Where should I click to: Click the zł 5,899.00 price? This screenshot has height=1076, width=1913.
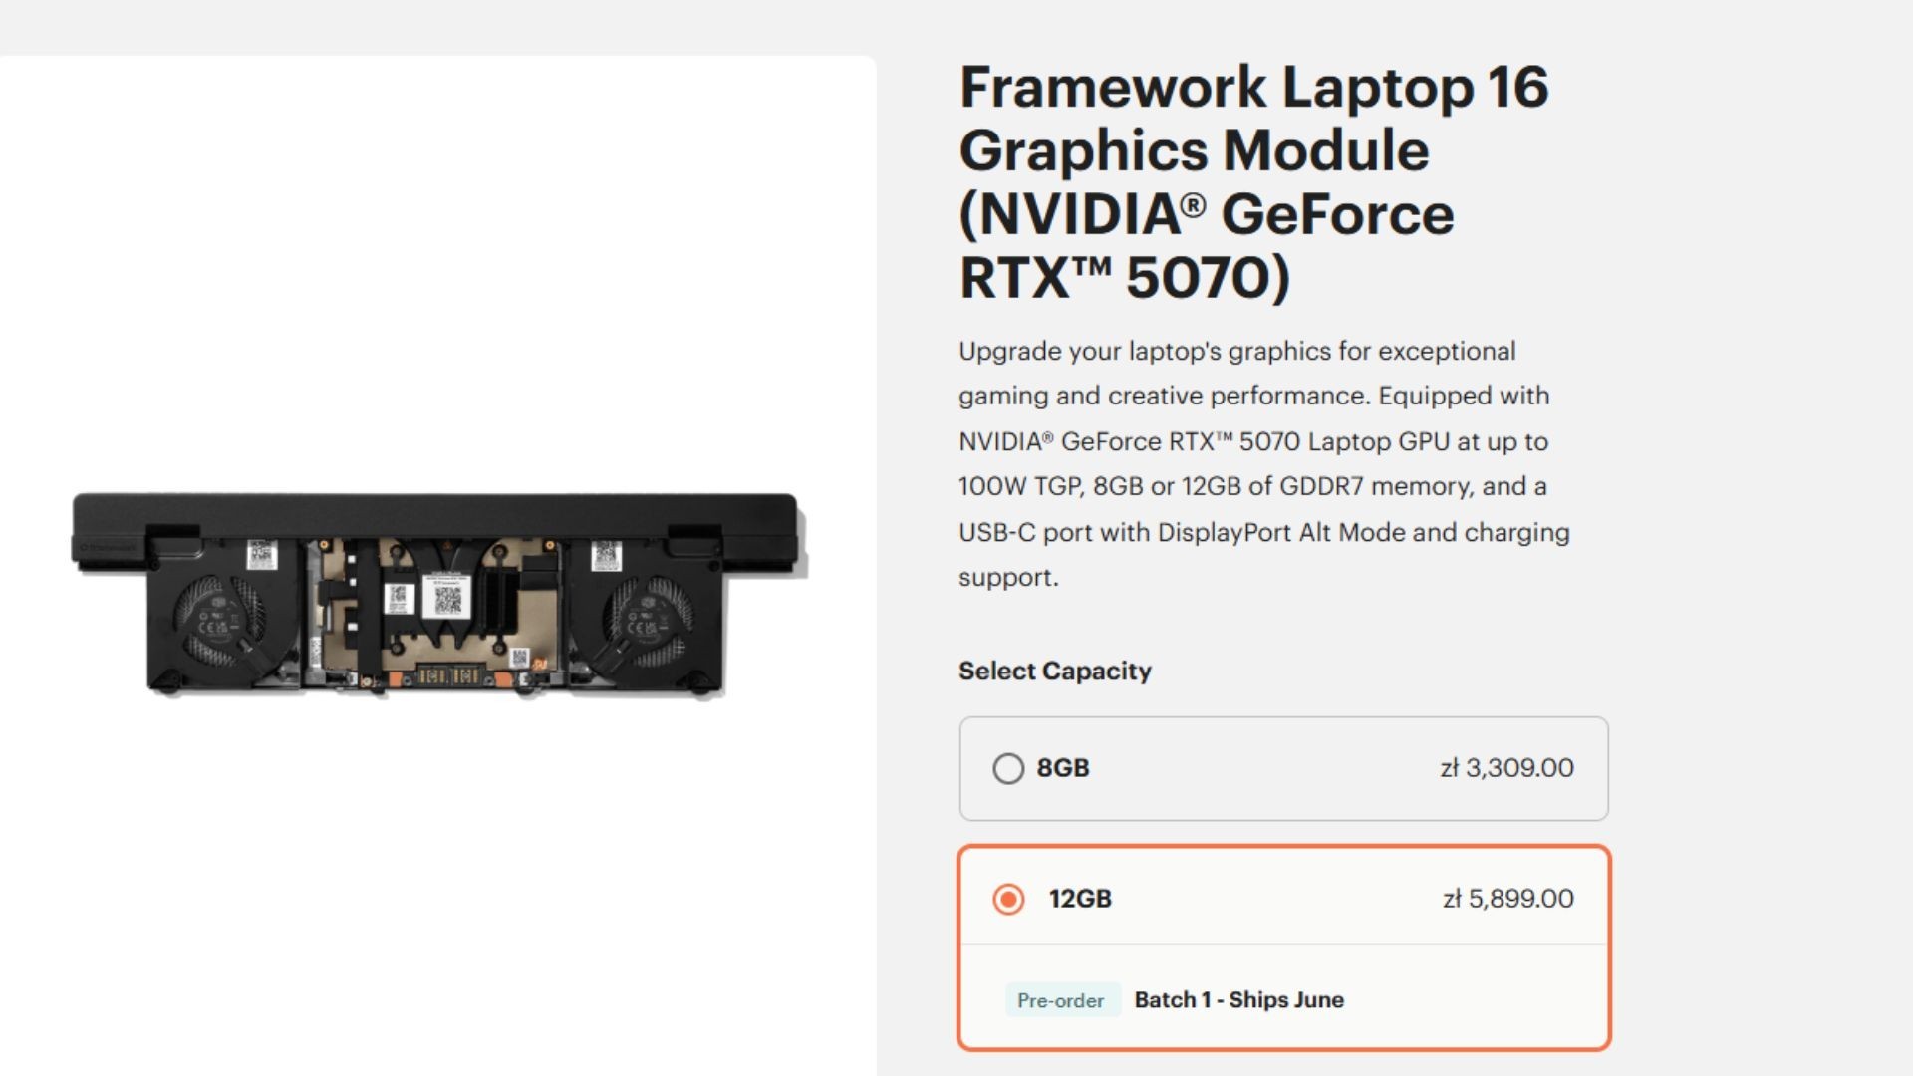coord(1508,899)
